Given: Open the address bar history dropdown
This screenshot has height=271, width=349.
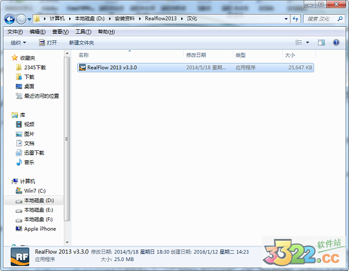Looking at the screenshot, I should coord(286,19).
